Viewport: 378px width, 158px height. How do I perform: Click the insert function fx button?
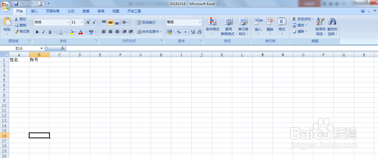coord(62,48)
